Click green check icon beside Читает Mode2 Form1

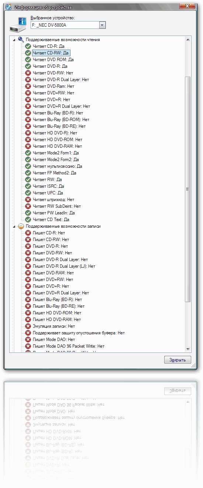(x=28, y=153)
